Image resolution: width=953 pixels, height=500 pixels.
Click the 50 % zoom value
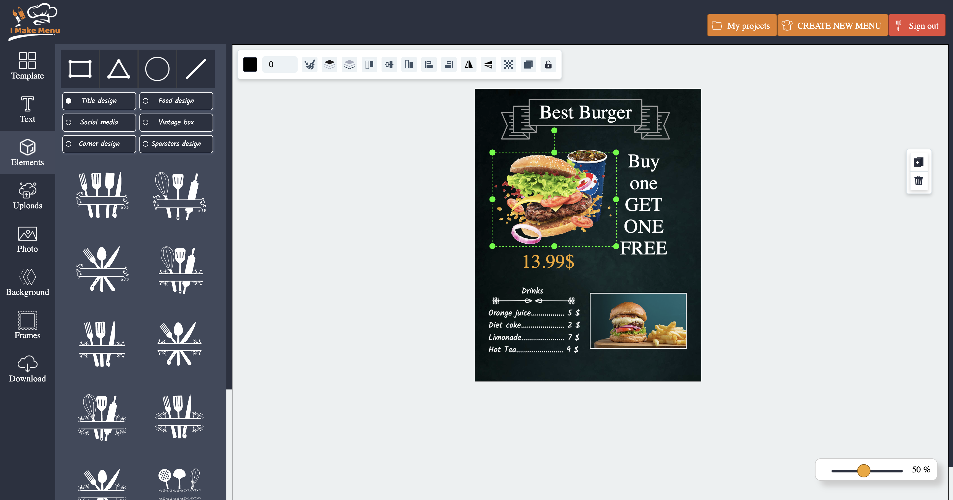click(x=921, y=470)
